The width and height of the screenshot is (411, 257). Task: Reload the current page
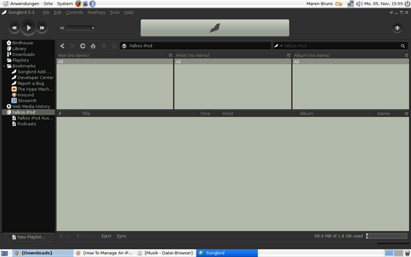(x=83, y=46)
